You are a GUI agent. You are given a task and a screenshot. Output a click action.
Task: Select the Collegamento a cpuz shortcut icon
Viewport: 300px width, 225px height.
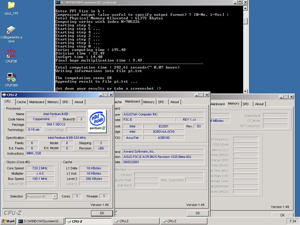(11, 30)
